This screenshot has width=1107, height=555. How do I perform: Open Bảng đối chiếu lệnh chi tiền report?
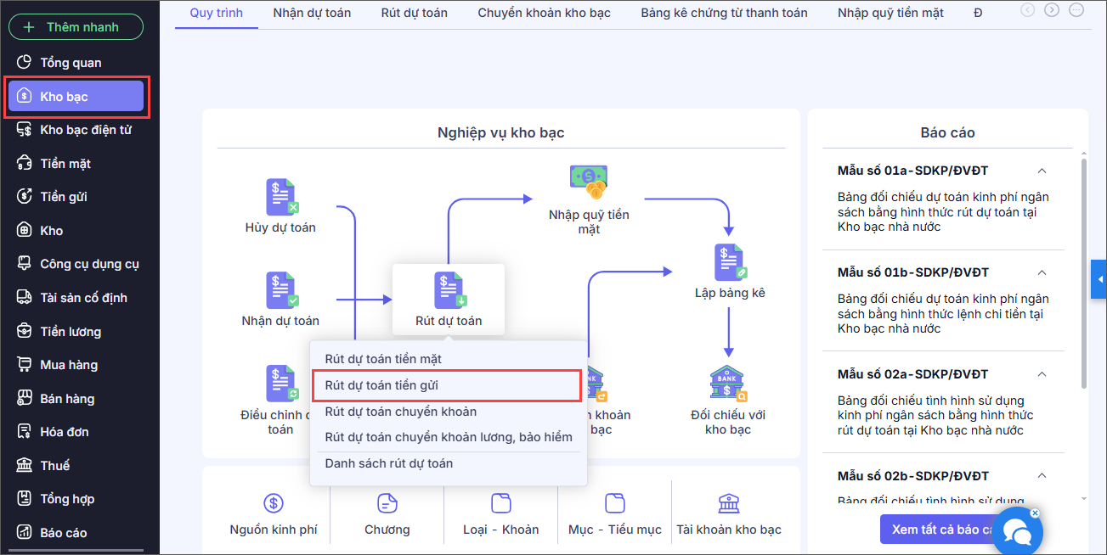pos(943,314)
